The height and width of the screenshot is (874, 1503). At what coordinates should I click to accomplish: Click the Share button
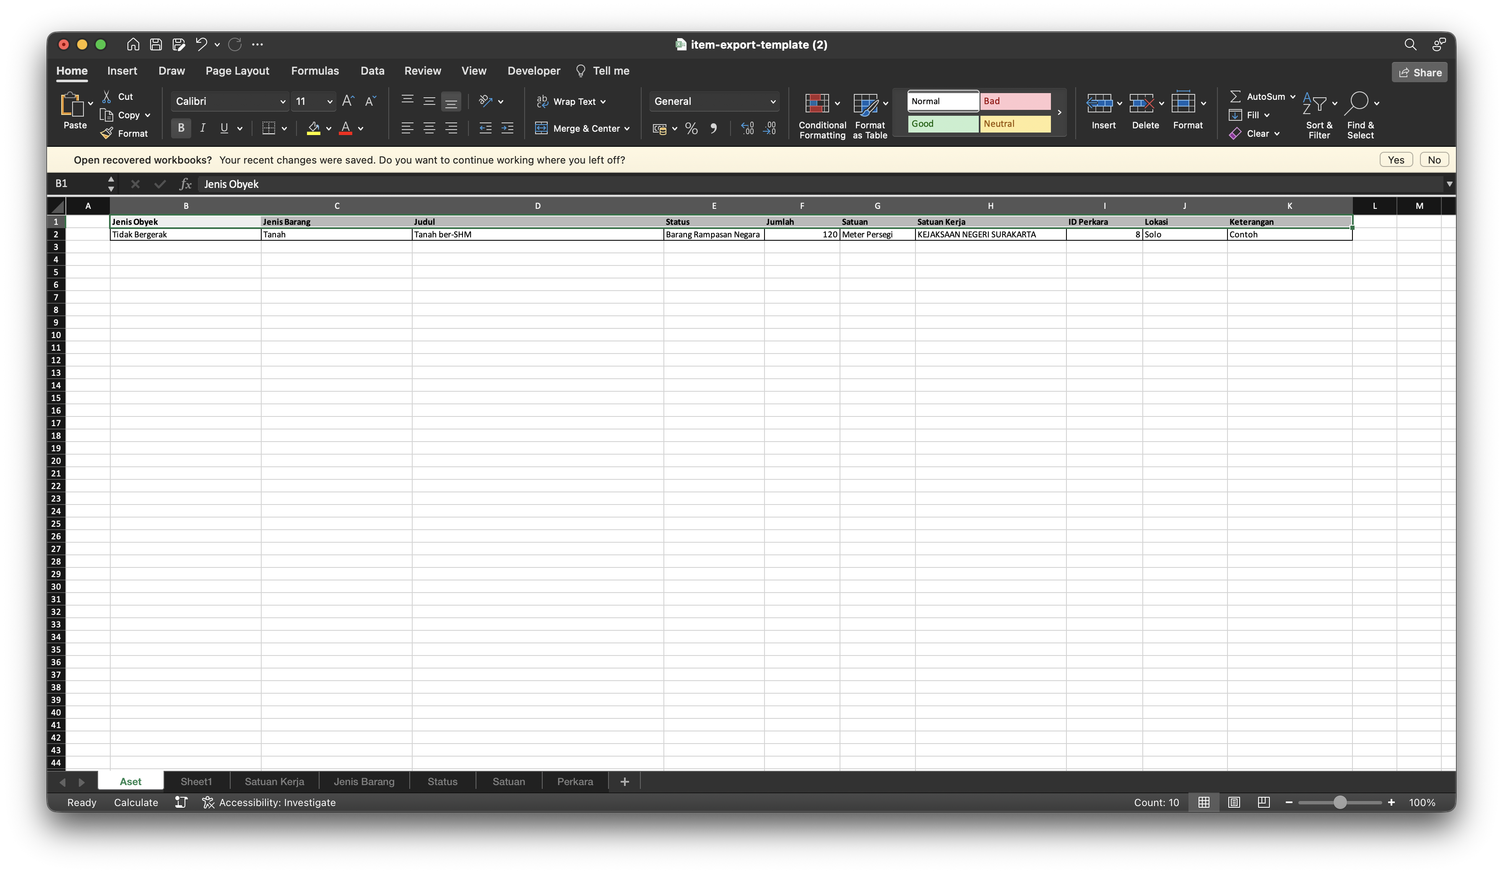(x=1420, y=72)
